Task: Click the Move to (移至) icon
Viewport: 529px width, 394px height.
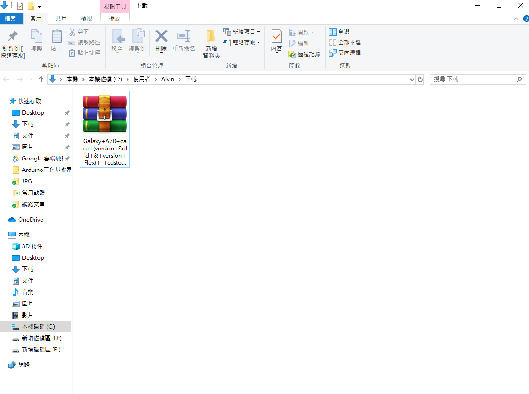Action: (x=117, y=36)
